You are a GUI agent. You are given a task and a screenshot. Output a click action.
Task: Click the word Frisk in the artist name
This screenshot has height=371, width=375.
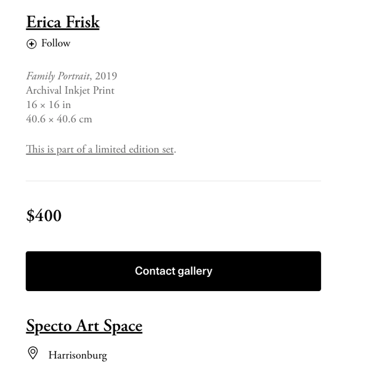point(83,22)
